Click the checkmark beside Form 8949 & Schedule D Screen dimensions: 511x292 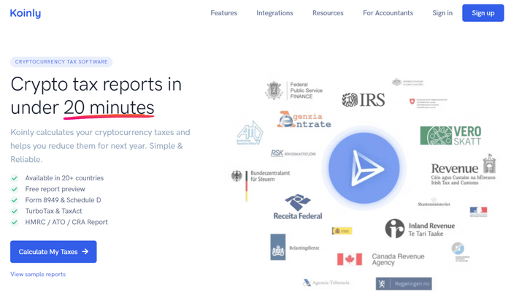tap(15, 200)
